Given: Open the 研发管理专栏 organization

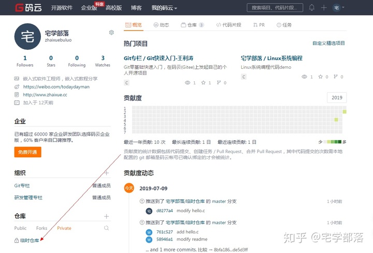Looking at the screenshot, I should pos(28,198).
